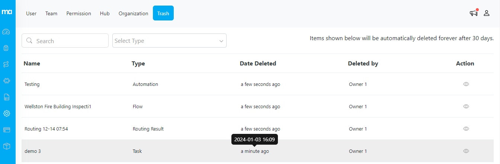
Task: Expand the Select Type dropdown
Action: 169,41
